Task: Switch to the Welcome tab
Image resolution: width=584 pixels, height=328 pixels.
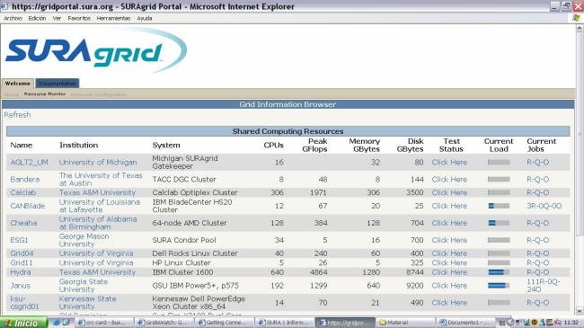Action: pyautogui.click(x=17, y=84)
